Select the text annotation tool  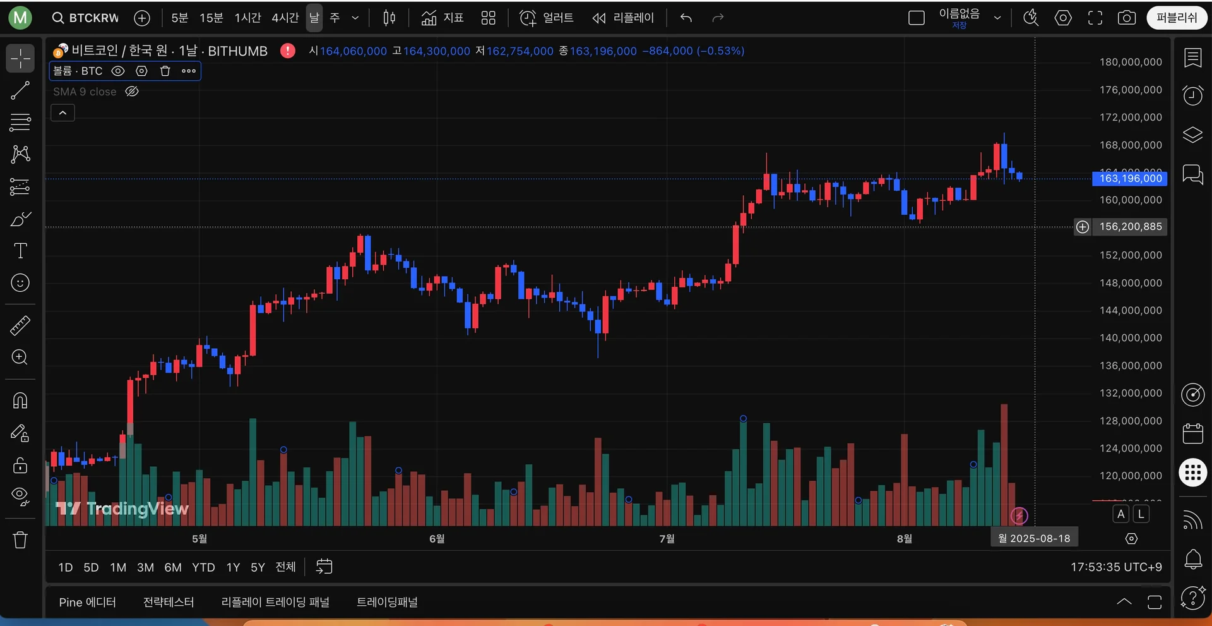coord(20,251)
